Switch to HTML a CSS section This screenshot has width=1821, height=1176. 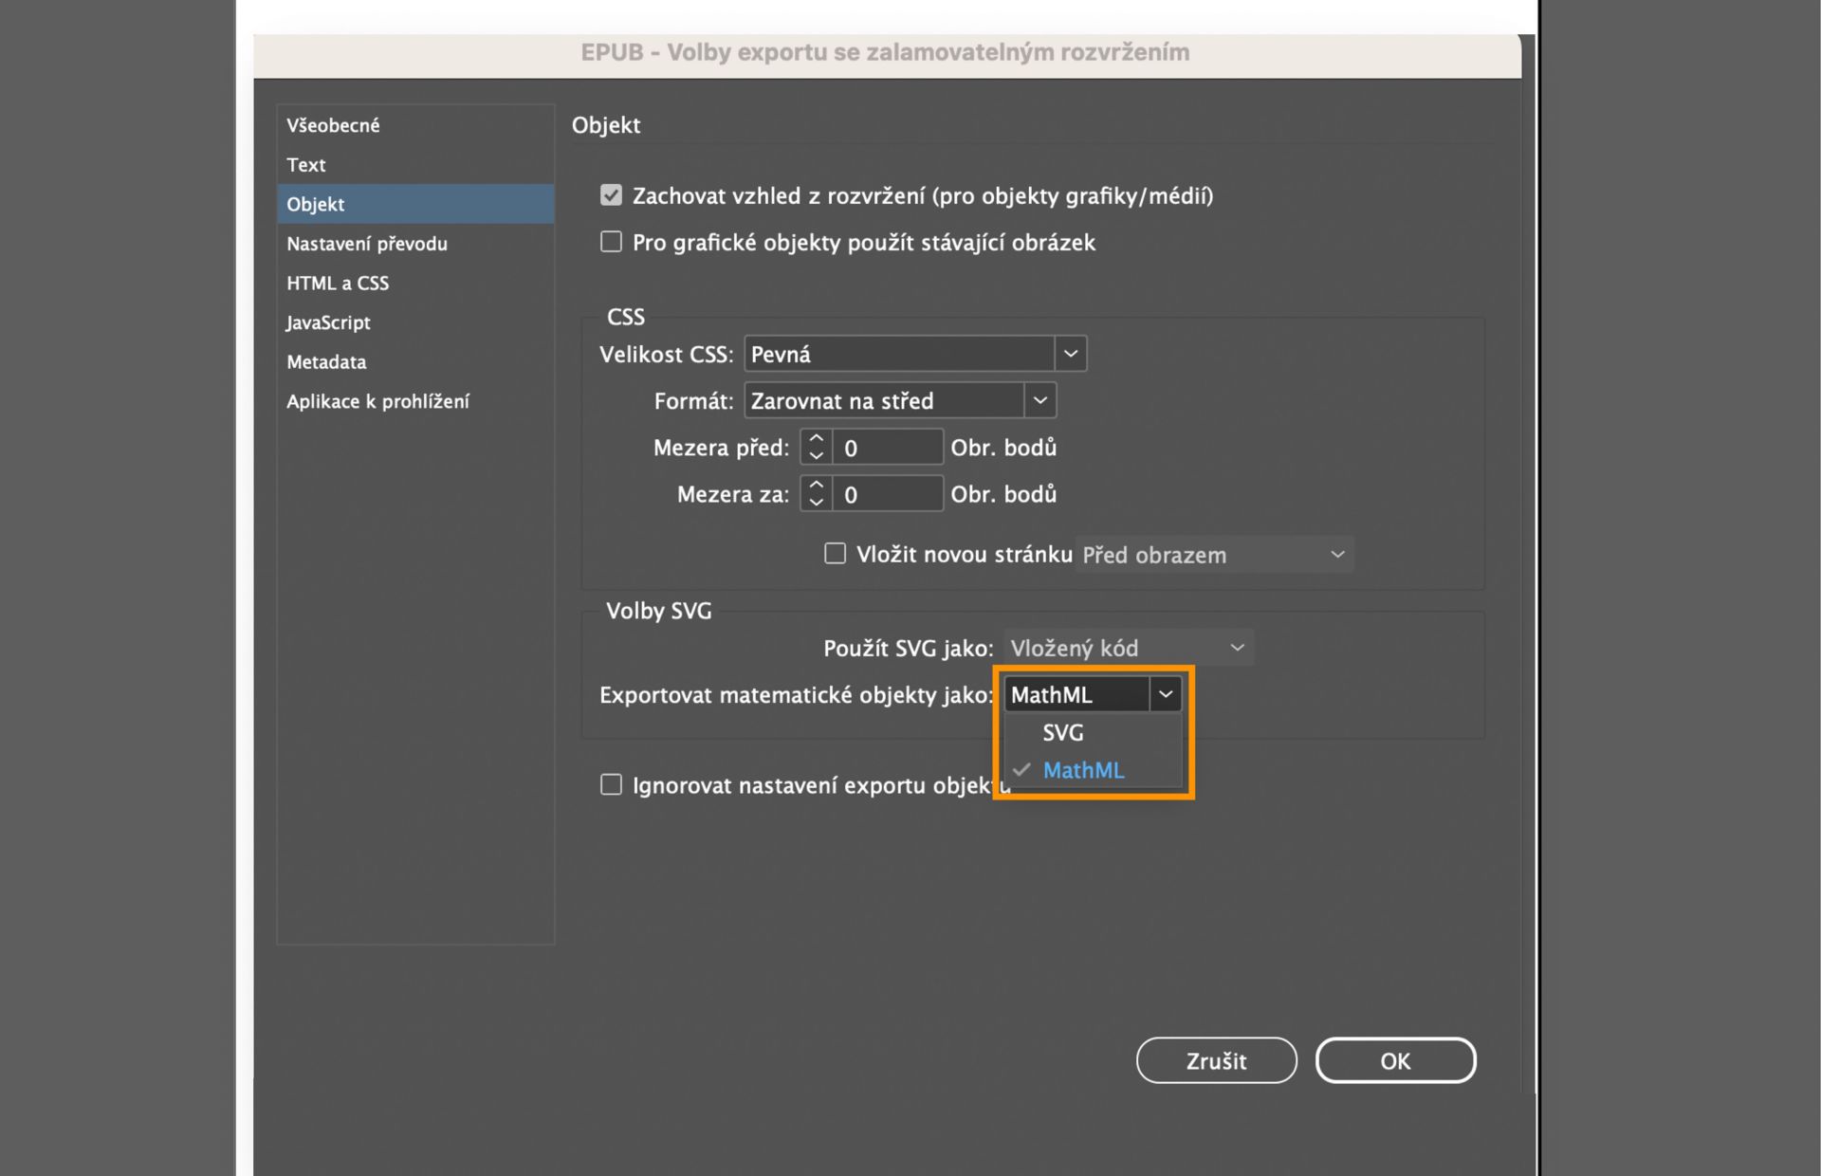(x=337, y=284)
